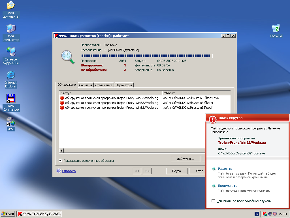Open the Корзина recycle bin icon
Image resolution: width=290 pixels, height=218 pixels.
[x=276, y=31]
